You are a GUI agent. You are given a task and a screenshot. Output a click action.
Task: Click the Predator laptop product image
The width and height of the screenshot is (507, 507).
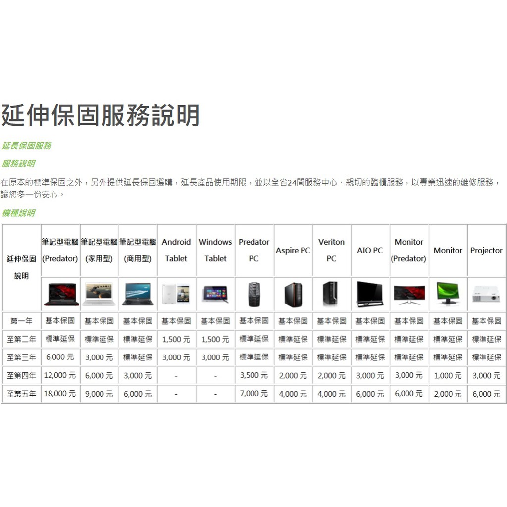point(60,294)
